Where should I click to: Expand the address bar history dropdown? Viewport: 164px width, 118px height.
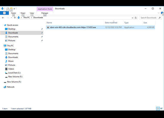click(132, 18)
